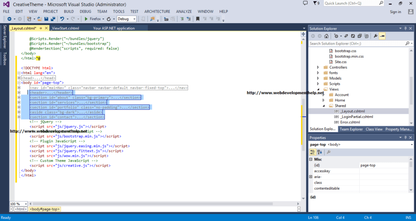This screenshot has height=221, width=416.
Task: Click the Home icon in Solution Explorer
Action: (x=326, y=36)
